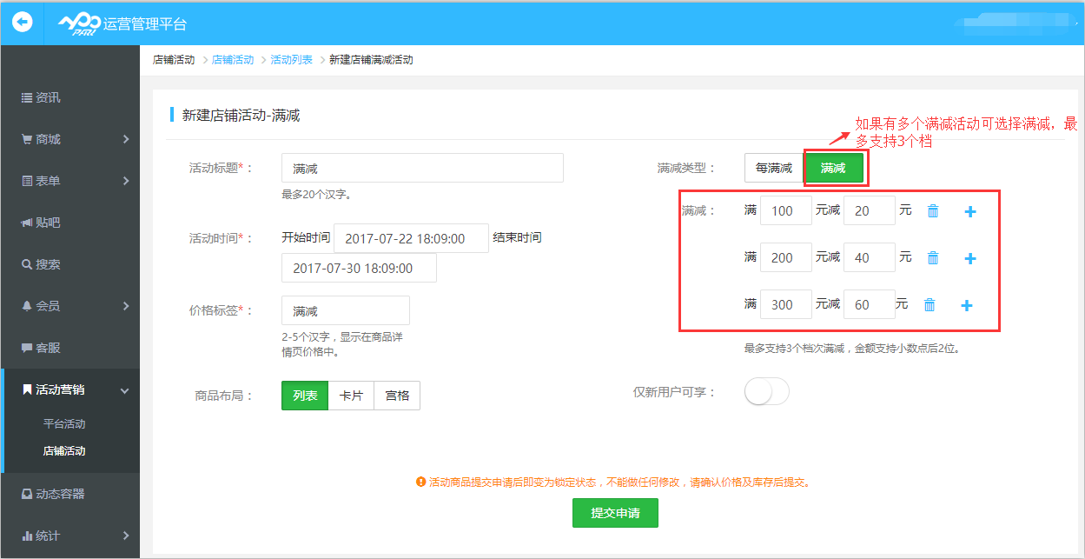1085x559 pixels.
Task: Add a new tier with the first plus icon
Action: tap(969, 210)
